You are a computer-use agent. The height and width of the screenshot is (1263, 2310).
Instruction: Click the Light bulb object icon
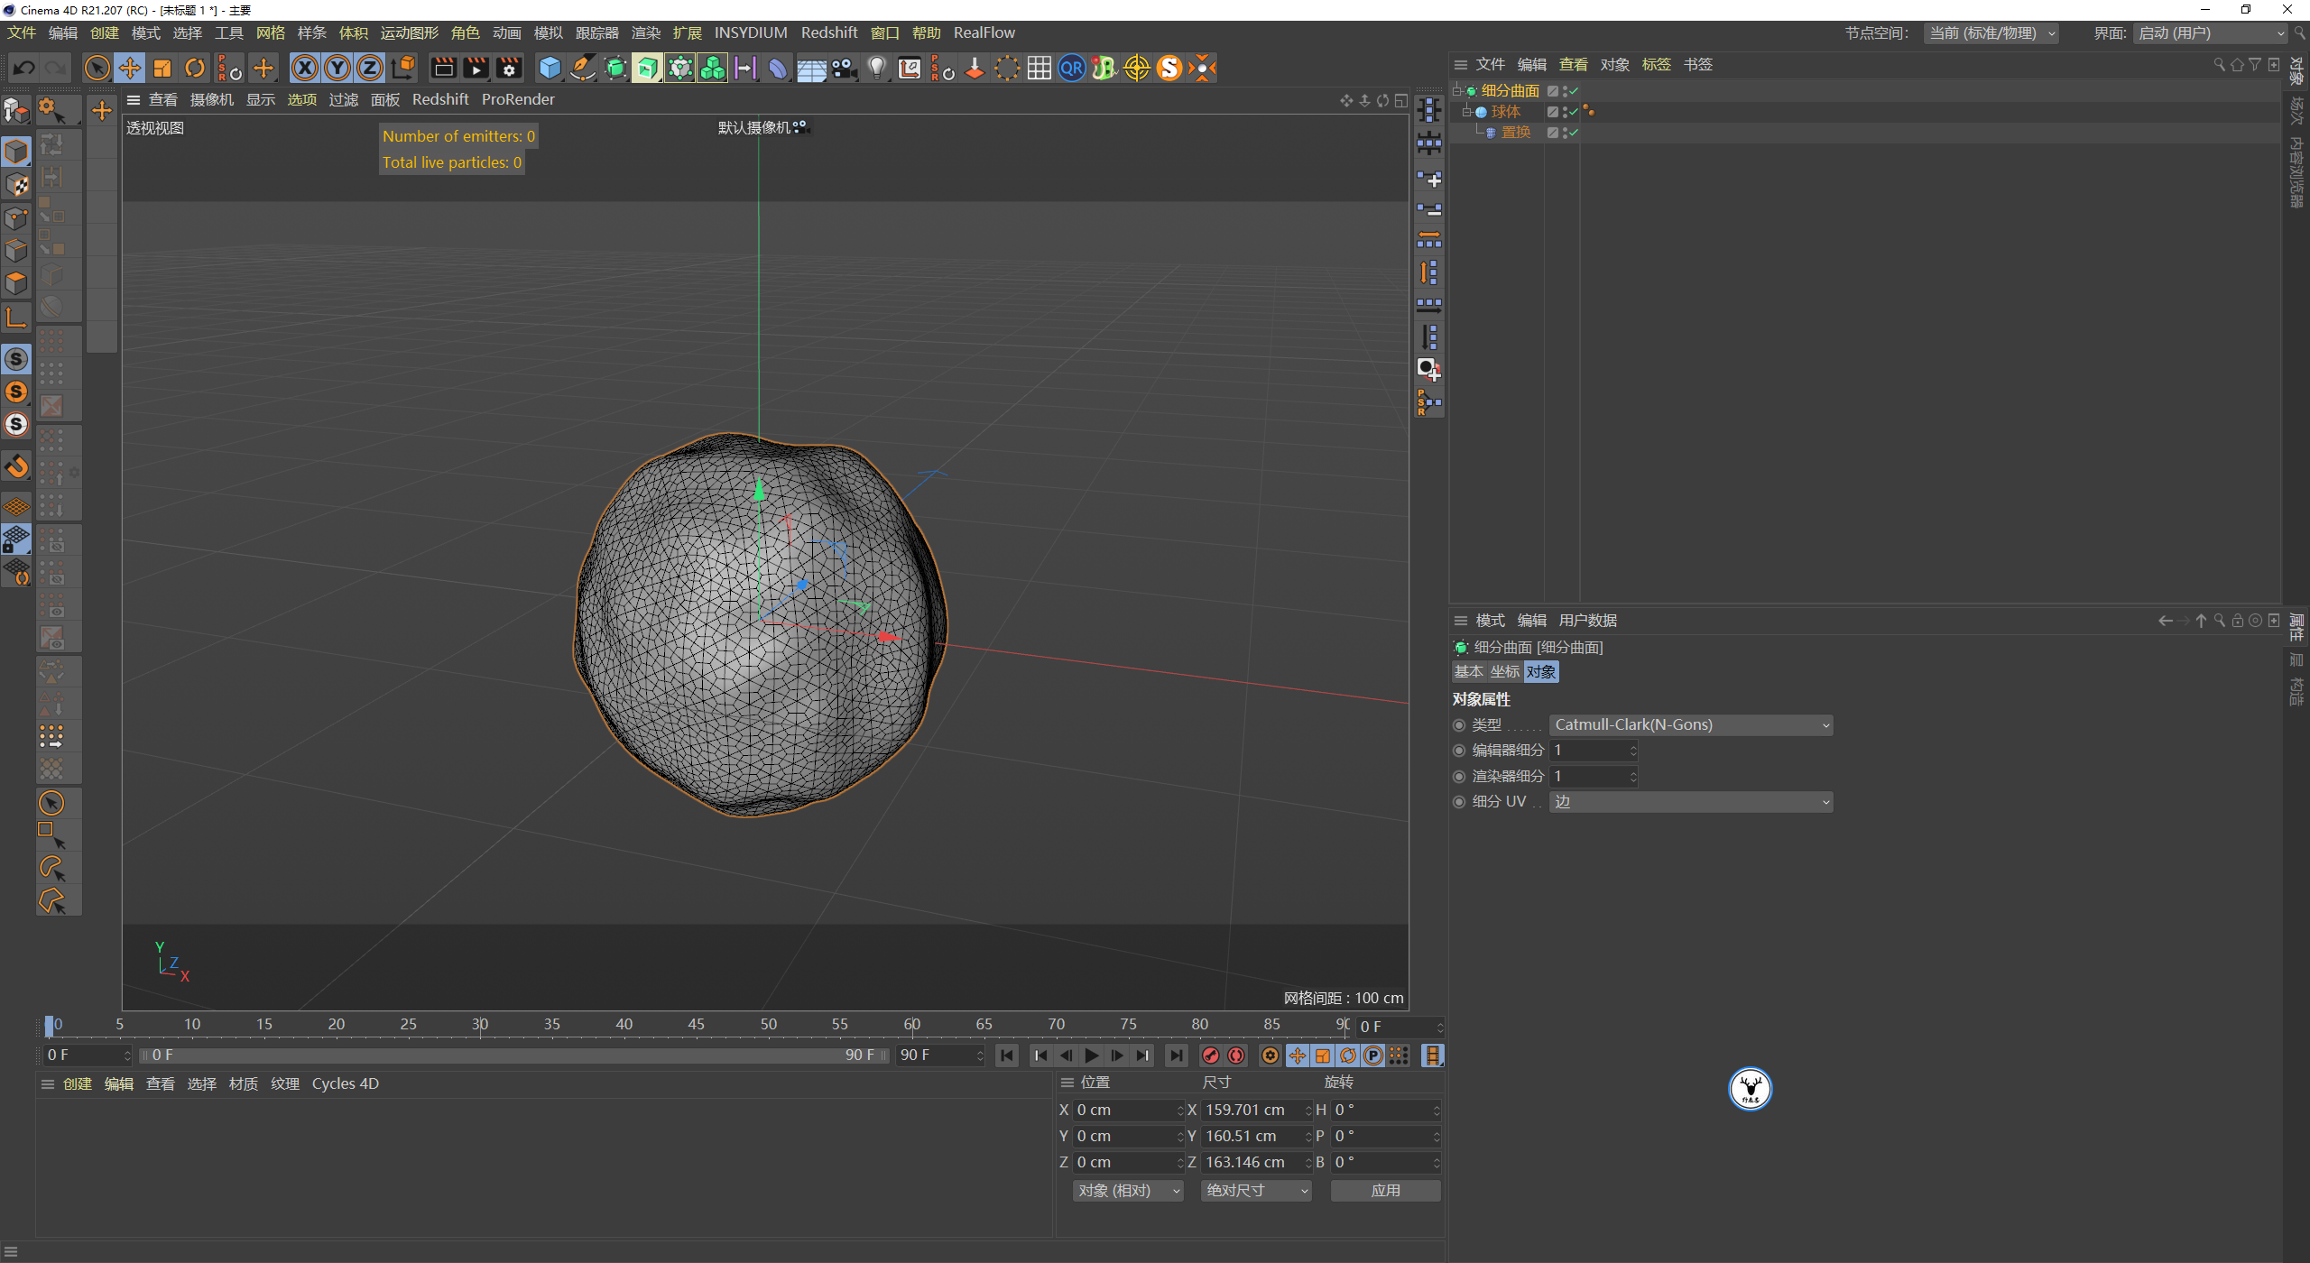pos(876,69)
